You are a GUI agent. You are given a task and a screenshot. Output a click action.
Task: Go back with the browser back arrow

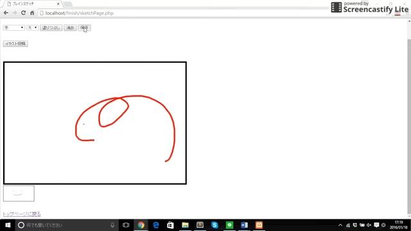pos(6,13)
